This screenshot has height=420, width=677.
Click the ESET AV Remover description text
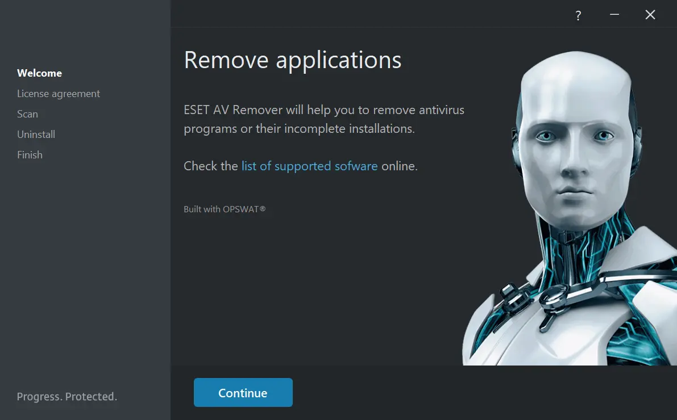point(324,119)
